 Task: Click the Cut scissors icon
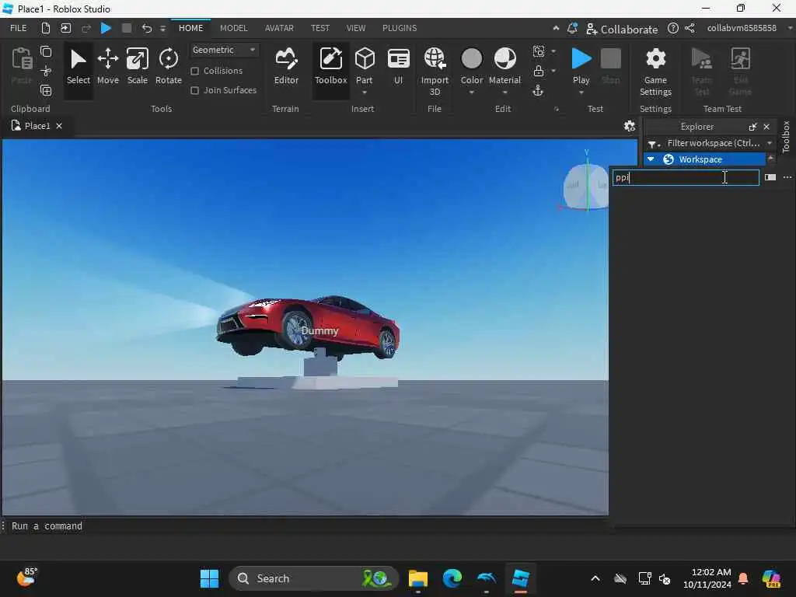click(46, 71)
